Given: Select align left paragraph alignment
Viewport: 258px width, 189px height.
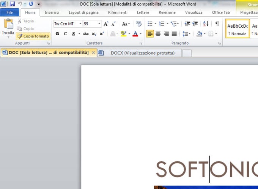Looking at the screenshot, I should click(150, 34).
